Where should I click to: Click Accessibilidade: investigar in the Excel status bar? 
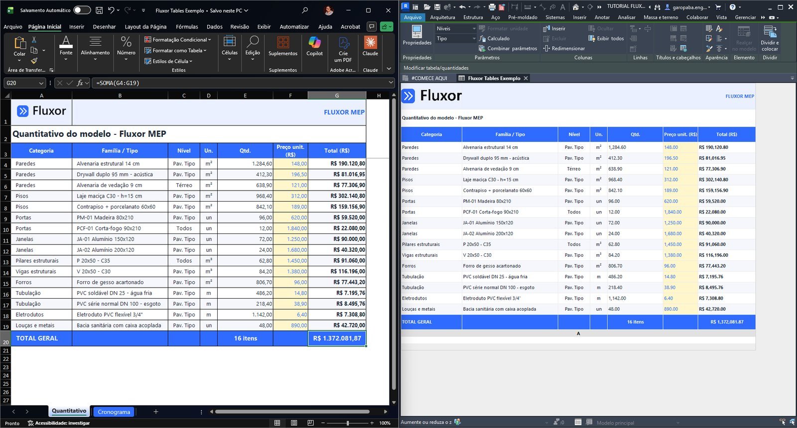(59, 423)
